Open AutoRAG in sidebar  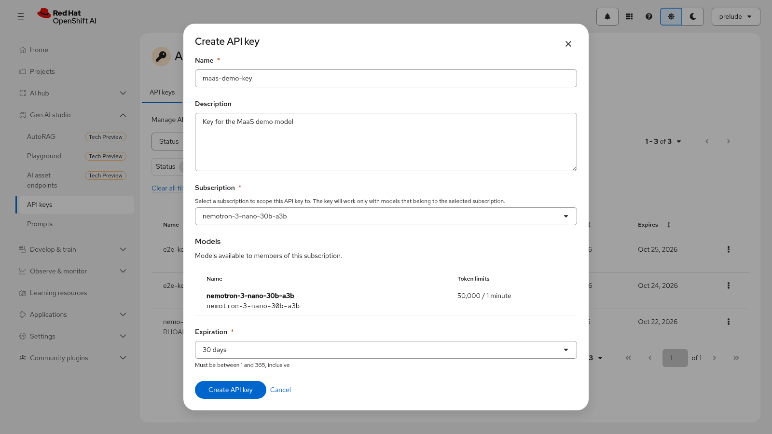[75, 136]
